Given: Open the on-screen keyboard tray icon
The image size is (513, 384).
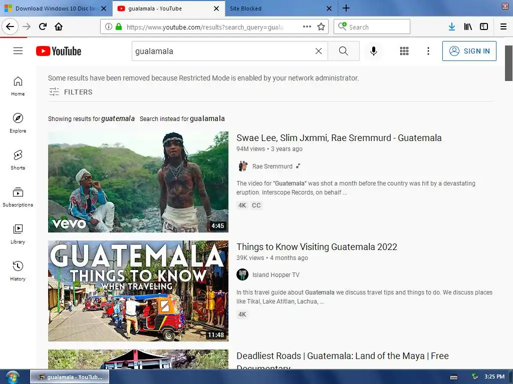Looking at the screenshot, I should click(x=454, y=377).
